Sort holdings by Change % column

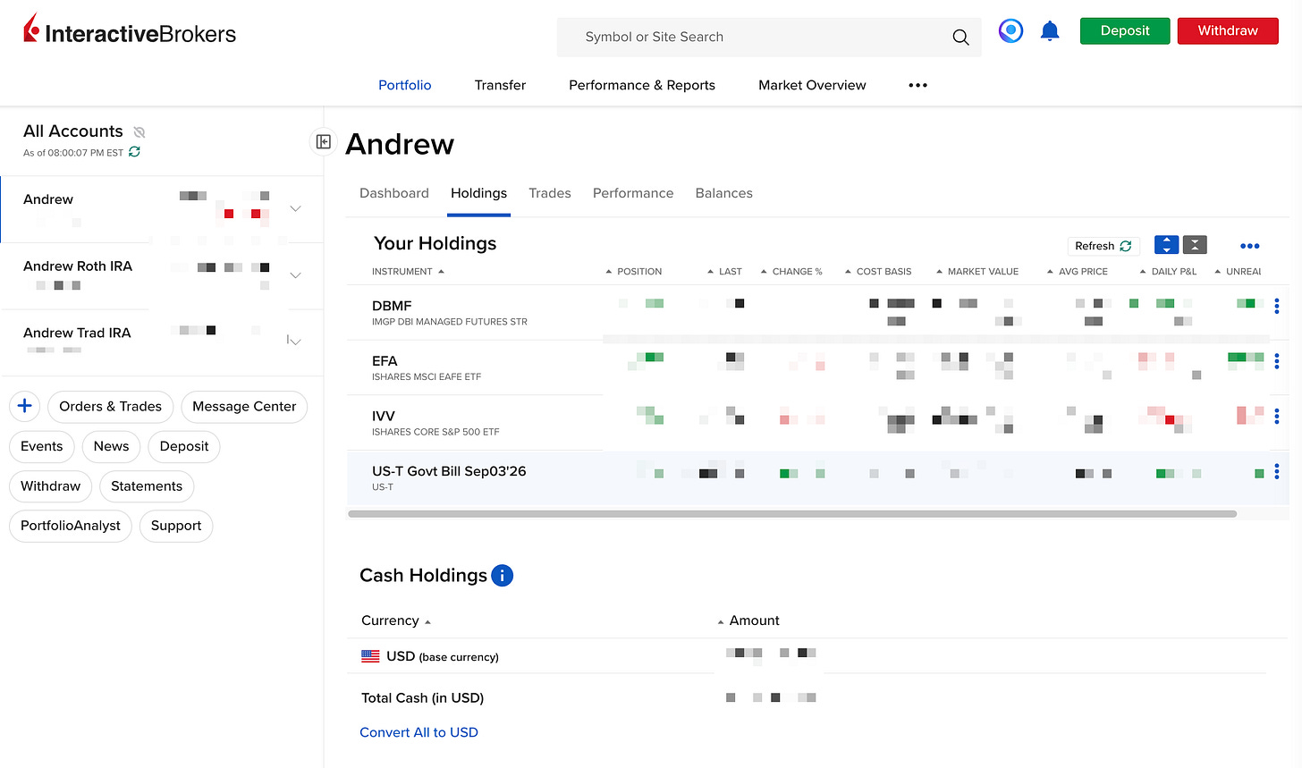(791, 271)
